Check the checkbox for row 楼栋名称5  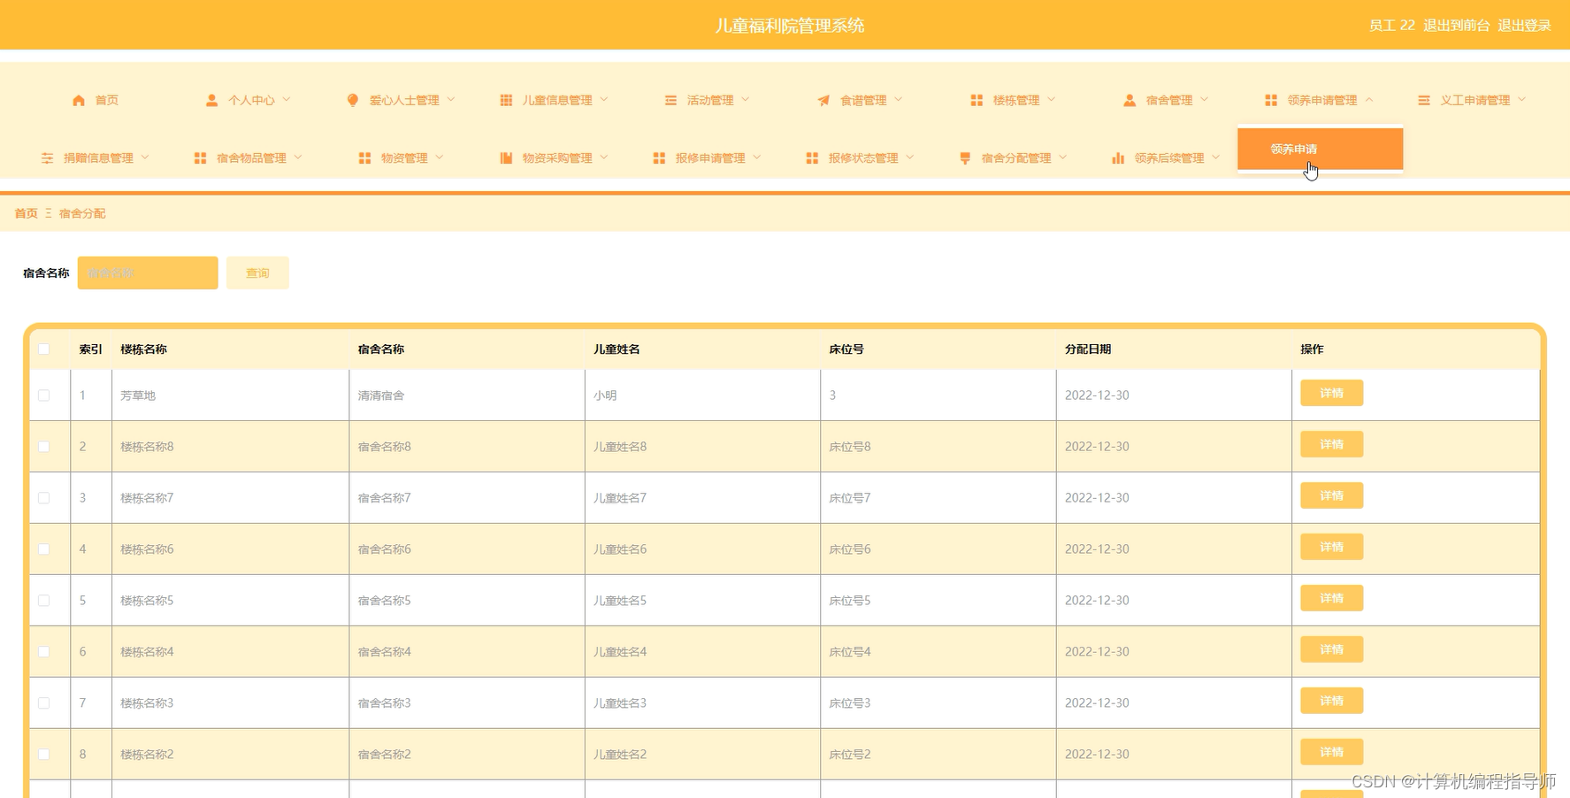[43, 600]
